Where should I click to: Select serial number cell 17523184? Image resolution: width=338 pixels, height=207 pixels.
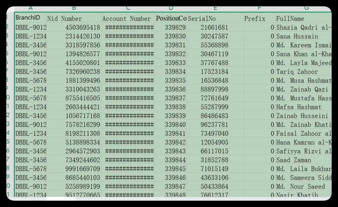coord(215,72)
